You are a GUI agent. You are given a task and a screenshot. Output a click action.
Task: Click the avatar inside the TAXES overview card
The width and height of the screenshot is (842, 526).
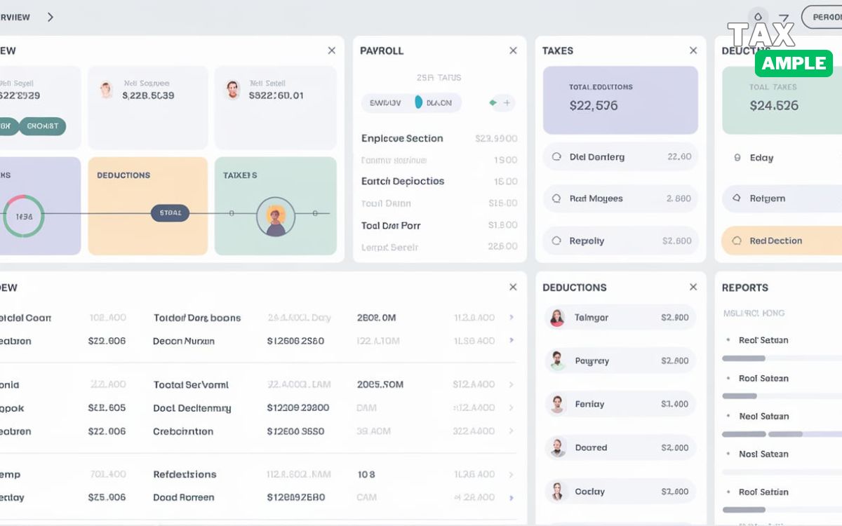click(x=276, y=216)
